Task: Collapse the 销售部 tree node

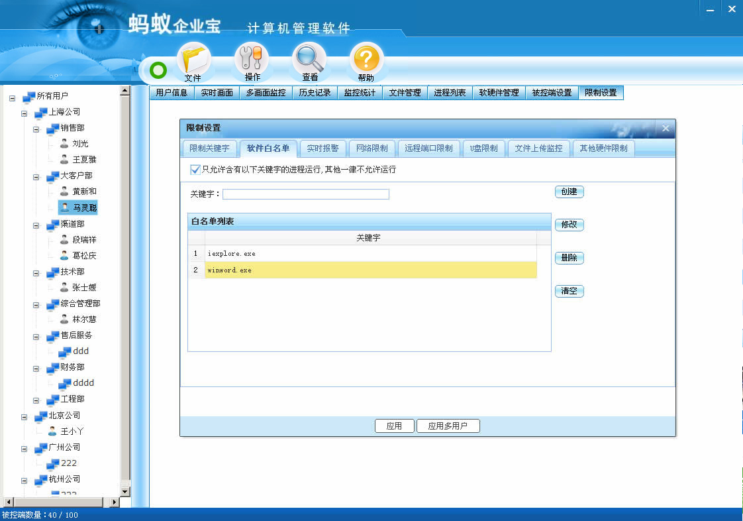Action: point(36,129)
